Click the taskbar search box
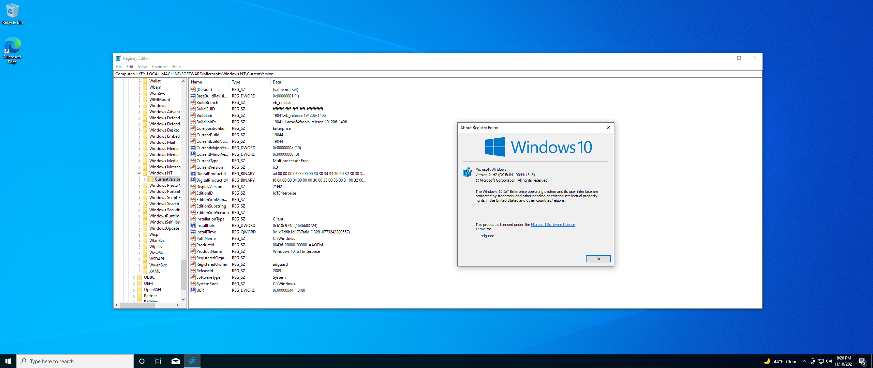 coord(75,361)
